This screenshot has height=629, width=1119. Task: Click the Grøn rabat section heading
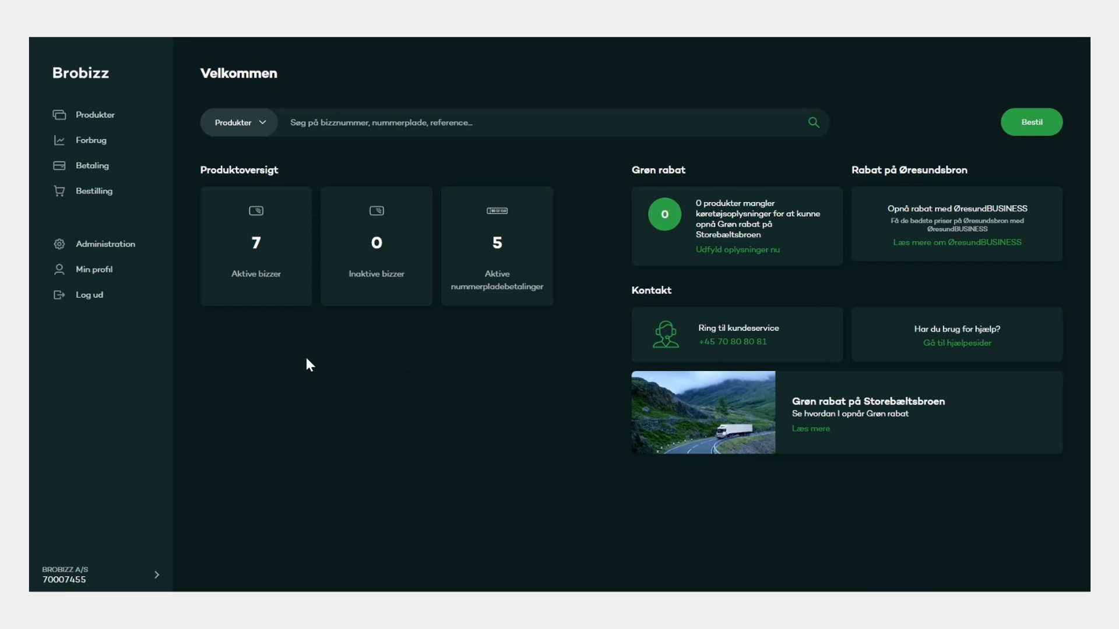[x=659, y=170]
